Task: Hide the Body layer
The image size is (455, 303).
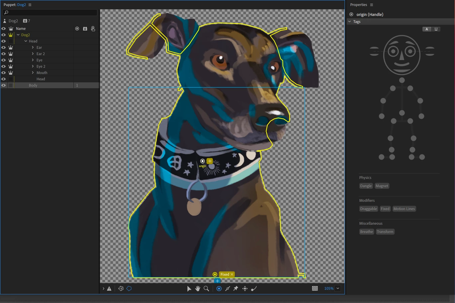Action: (4, 85)
